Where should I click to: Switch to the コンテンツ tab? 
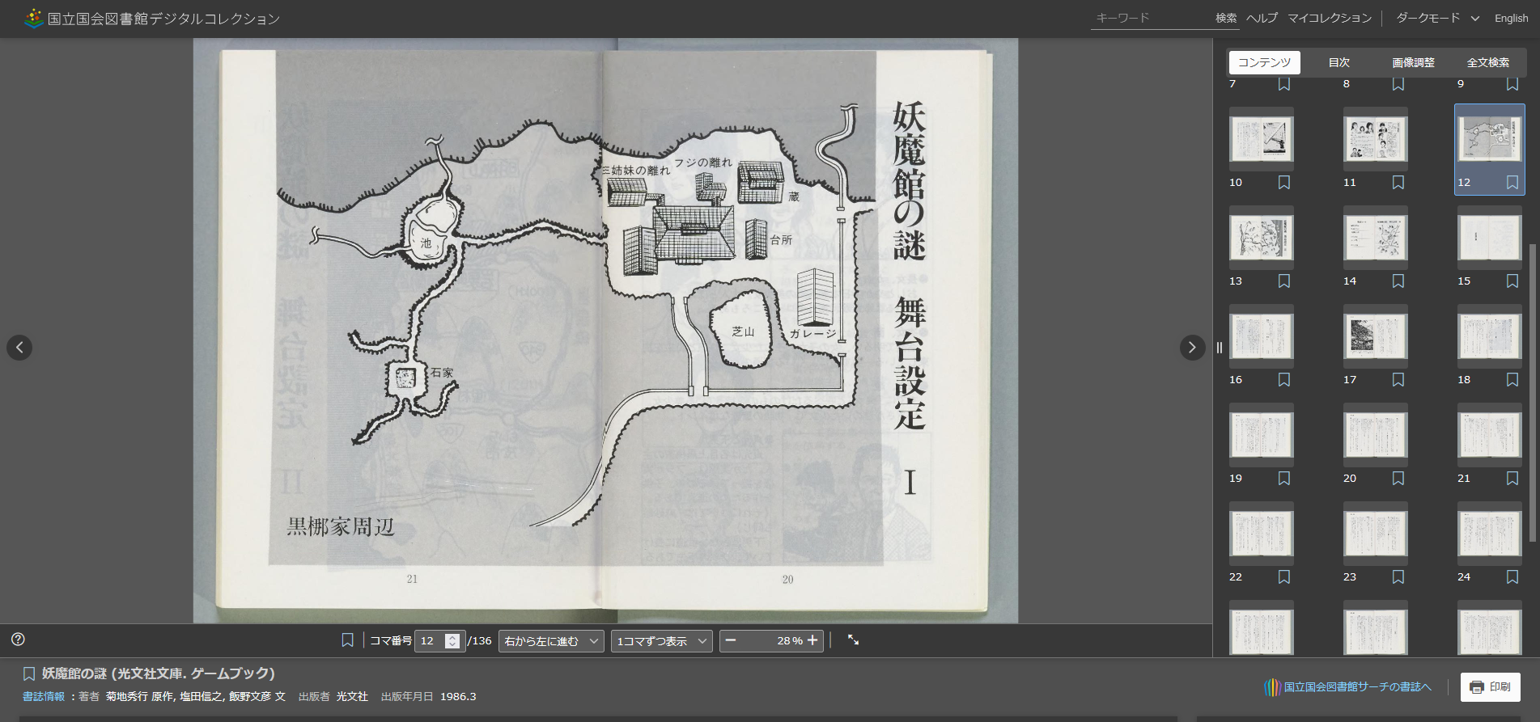point(1264,62)
